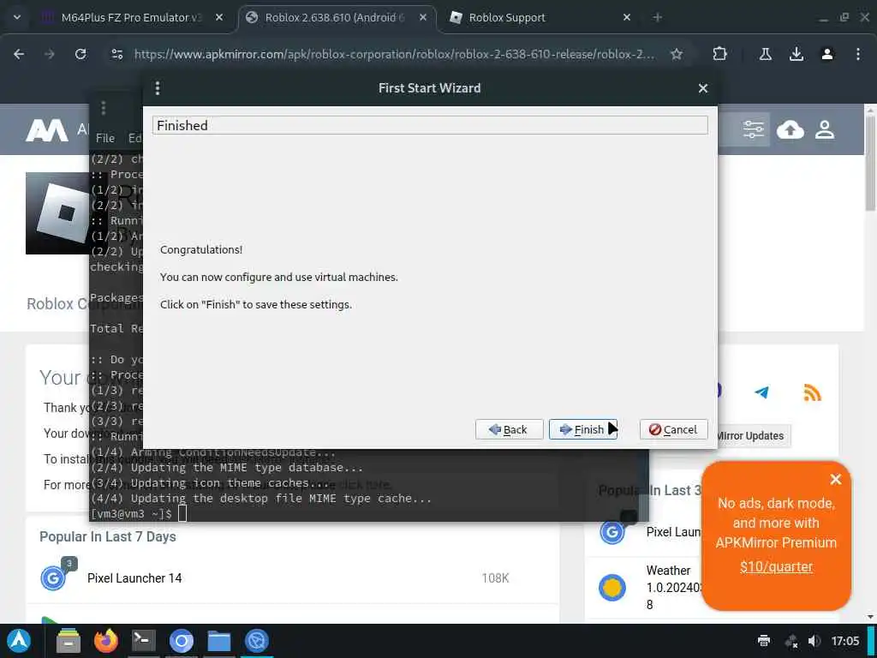Go back in browser history
This screenshot has width=877, height=658.
pos(19,54)
